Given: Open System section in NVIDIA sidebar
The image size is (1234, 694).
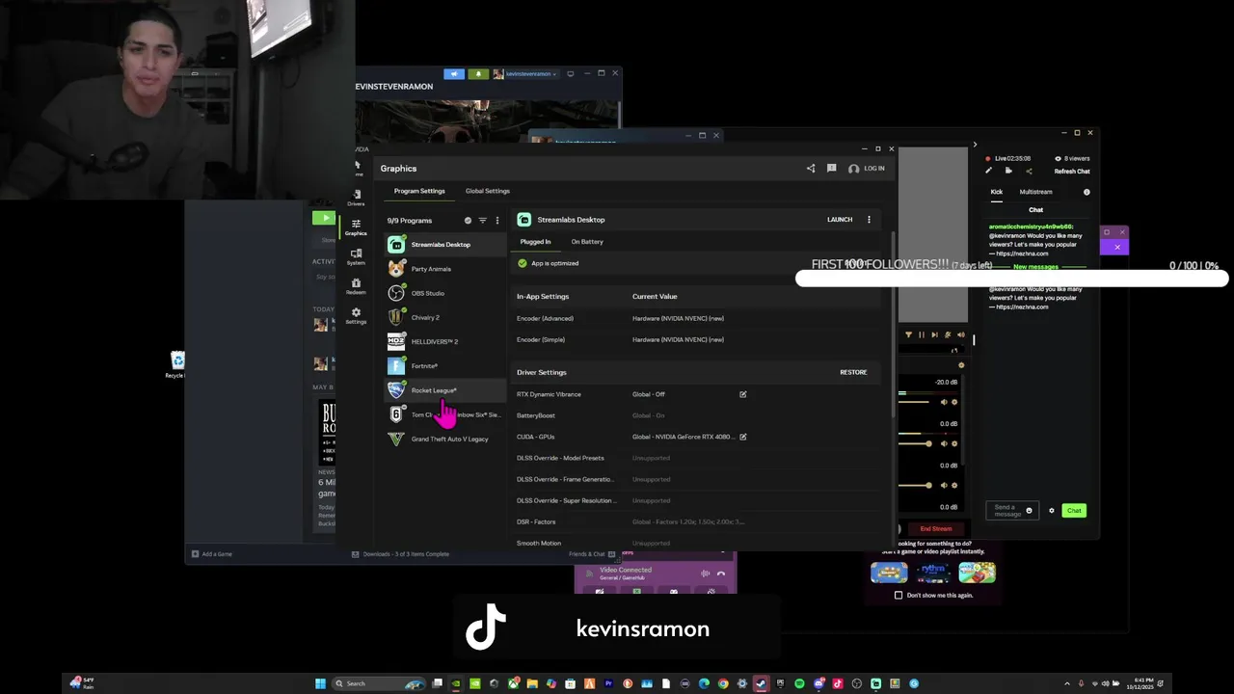Looking at the screenshot, I should (x=356, y=256).
